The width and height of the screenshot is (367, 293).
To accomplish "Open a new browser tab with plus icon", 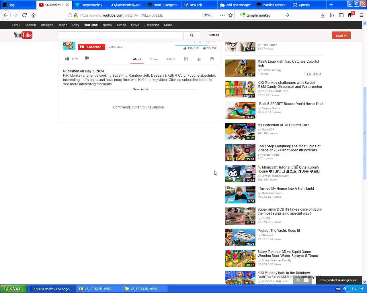I will 331,5.
